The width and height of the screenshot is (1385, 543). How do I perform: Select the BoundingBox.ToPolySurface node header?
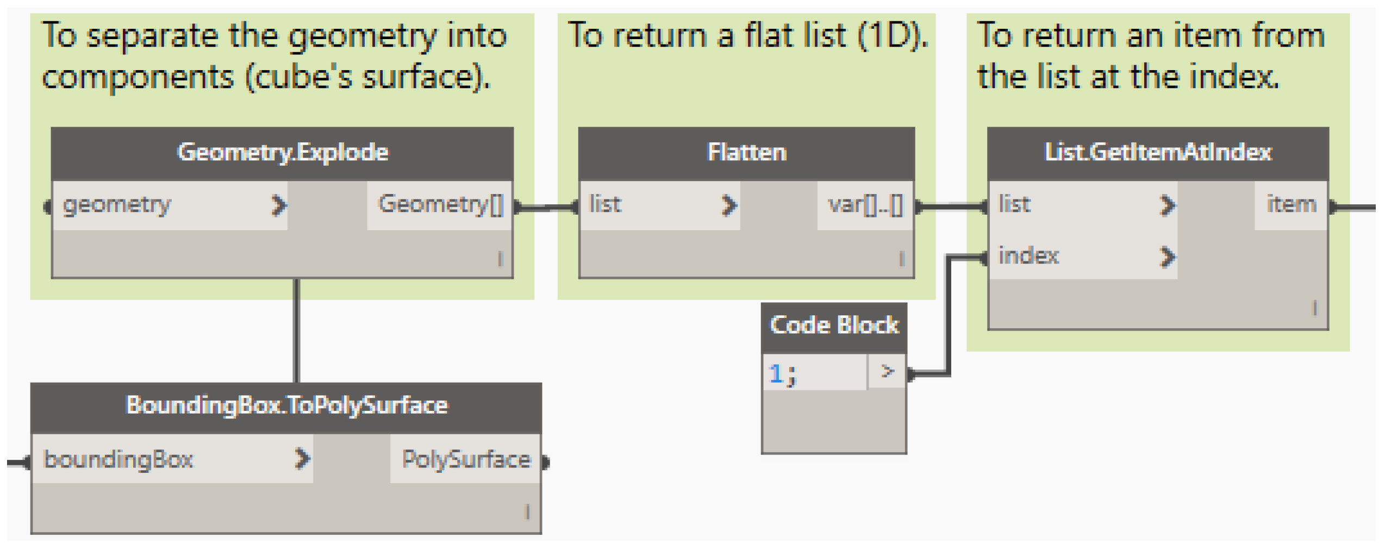coord(286,406)
